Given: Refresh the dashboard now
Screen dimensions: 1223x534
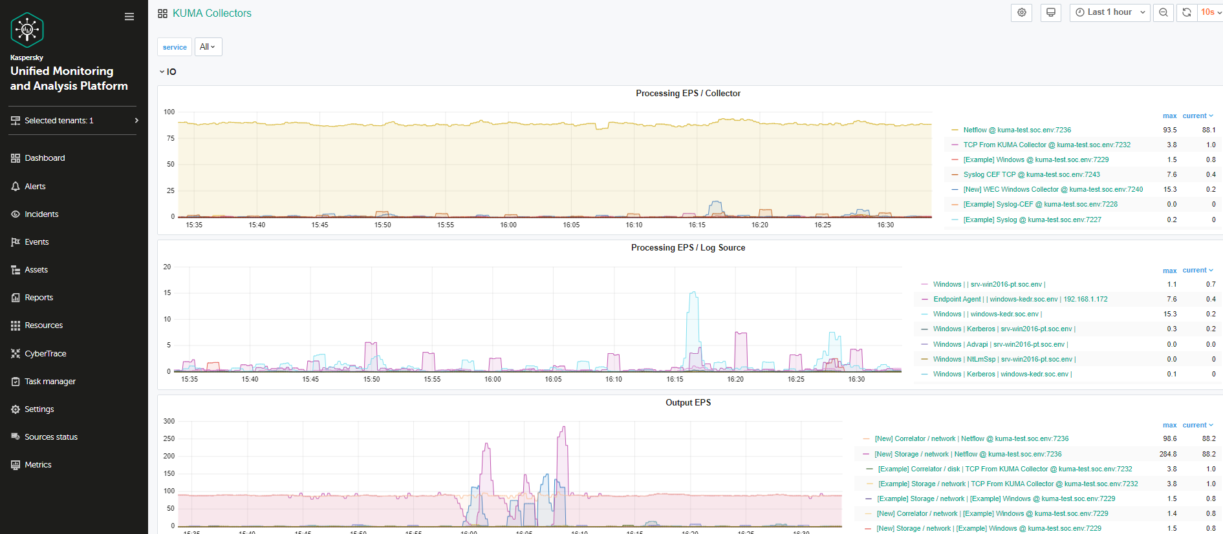Looking at the screenshot, I should [1187, 12].
